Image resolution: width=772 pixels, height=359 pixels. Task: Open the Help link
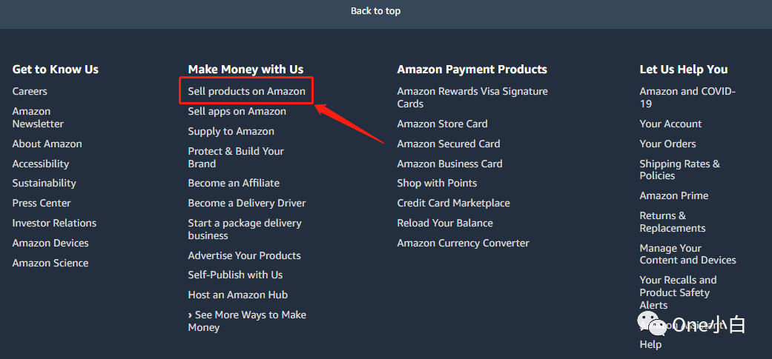pos(650,344)
